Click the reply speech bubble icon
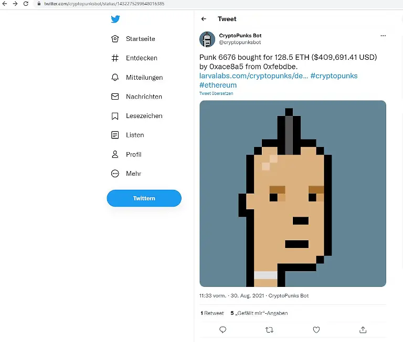This screenshot has height=342, width=403. point(222,329)
